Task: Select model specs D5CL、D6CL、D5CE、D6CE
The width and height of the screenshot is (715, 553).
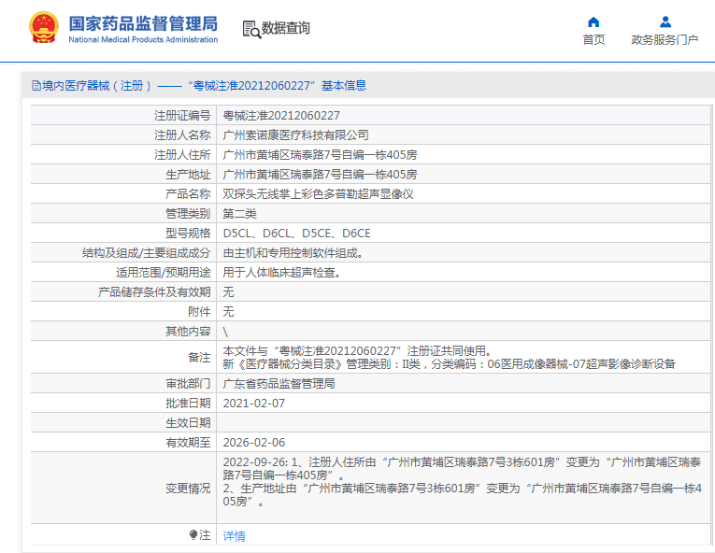Action: [296, 234]
